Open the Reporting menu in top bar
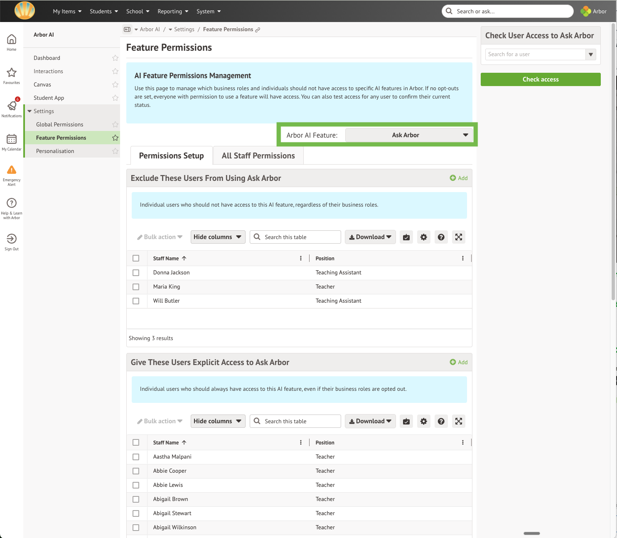The height and width of the screenshot is (538, 617). (173, 11)
